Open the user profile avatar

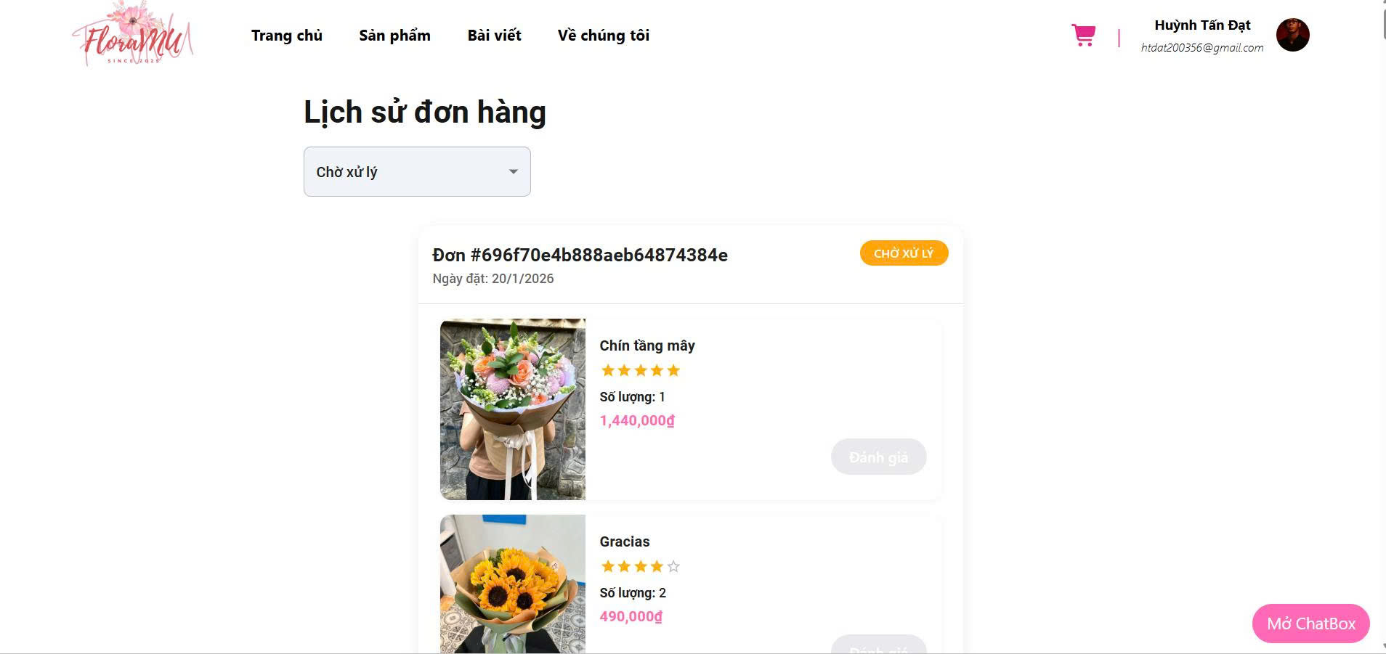[x=1292, y=35]
